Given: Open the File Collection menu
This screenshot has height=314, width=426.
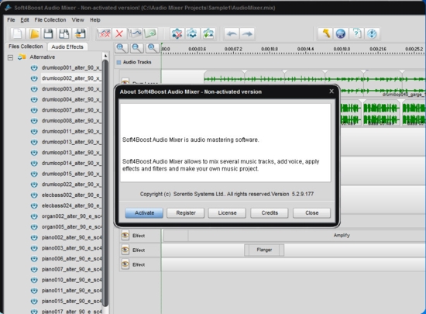Looking at the screenshot, I should pyautogui.click(x=50, y=20).
